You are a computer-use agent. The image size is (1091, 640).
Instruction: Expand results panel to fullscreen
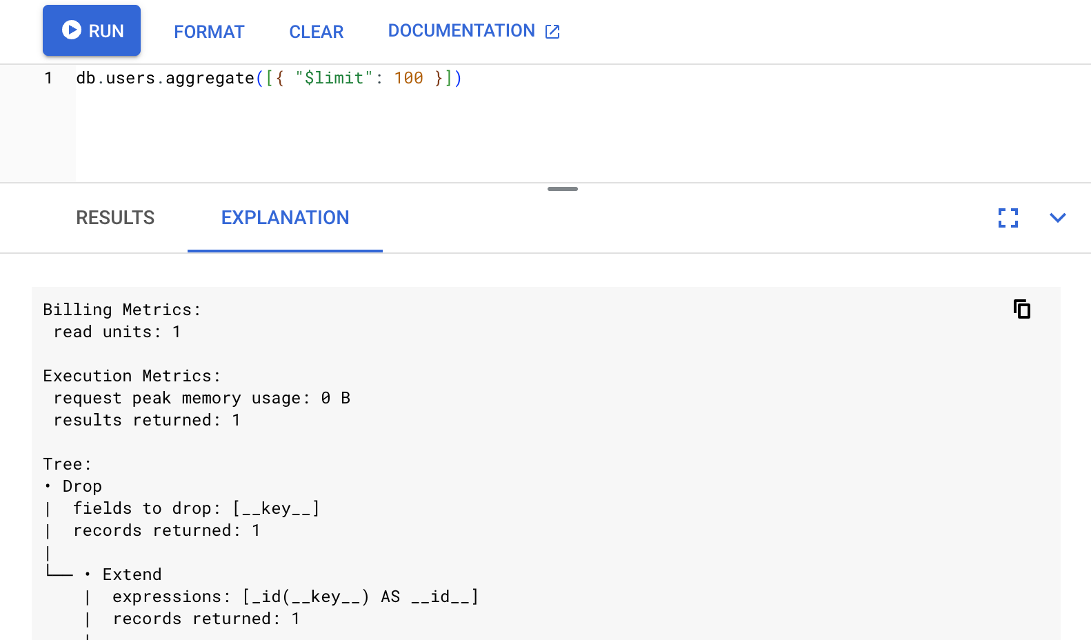(x=1008, y=218)
